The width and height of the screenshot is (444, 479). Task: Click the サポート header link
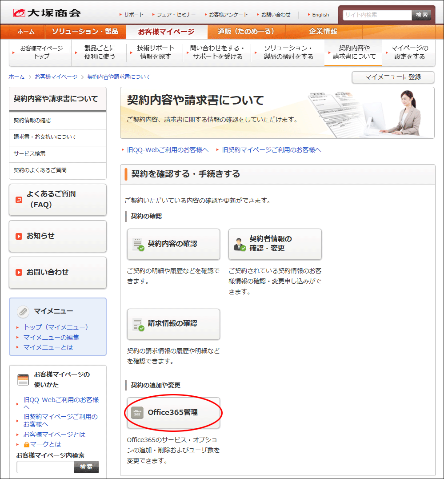[133, 15]
